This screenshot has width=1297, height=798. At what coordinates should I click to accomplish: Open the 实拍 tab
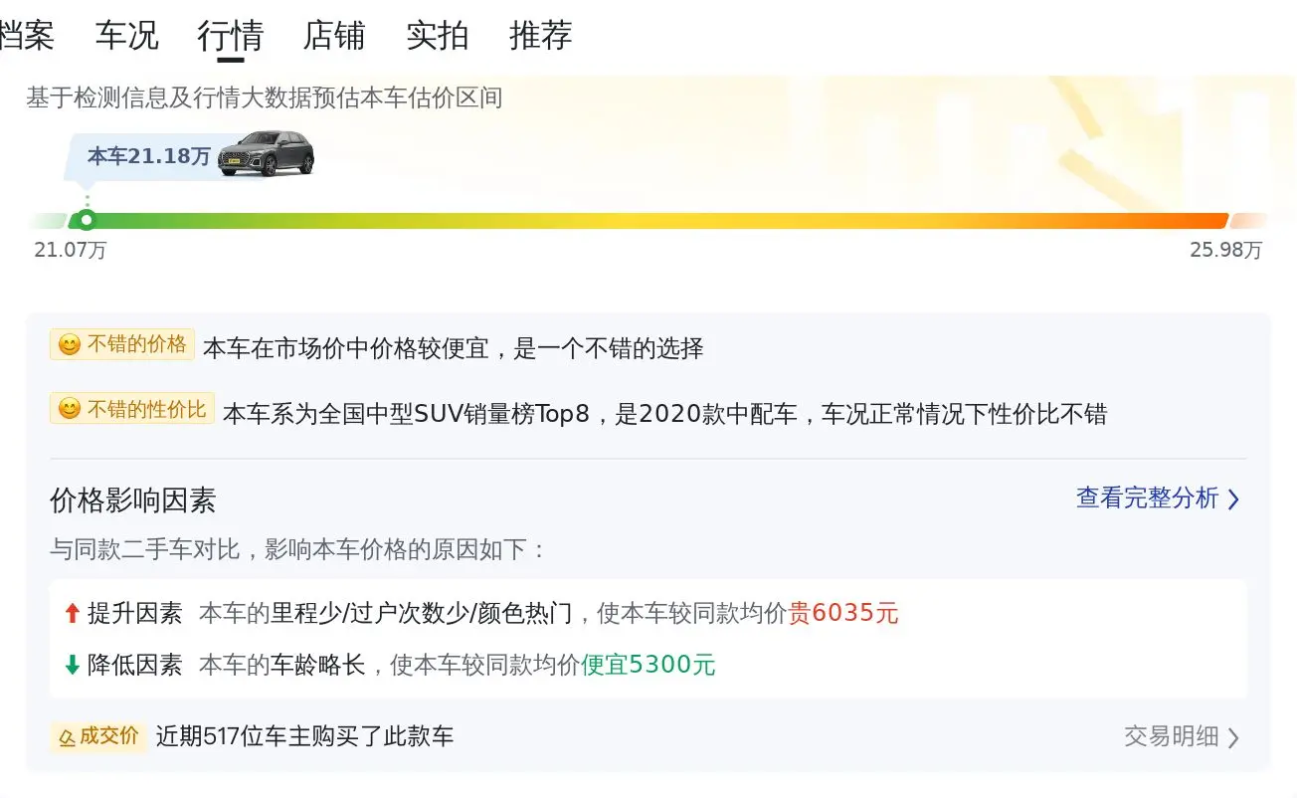click(x=438, y=35)
